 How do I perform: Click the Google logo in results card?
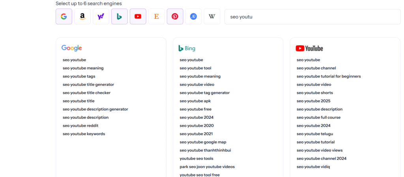(x=72, y=48)
